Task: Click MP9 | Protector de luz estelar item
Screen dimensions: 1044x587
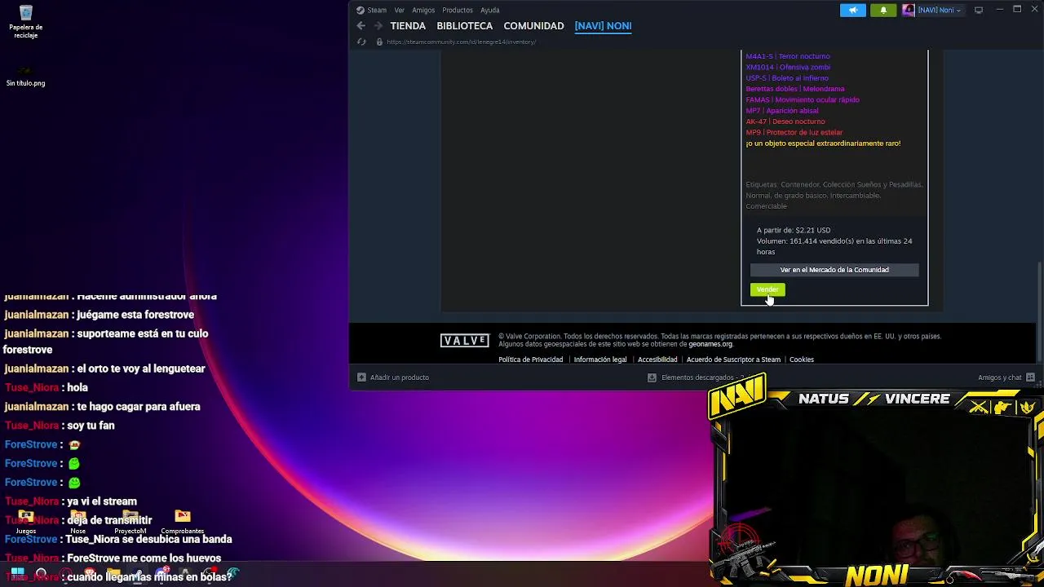Action: click(x=794, y=132)
